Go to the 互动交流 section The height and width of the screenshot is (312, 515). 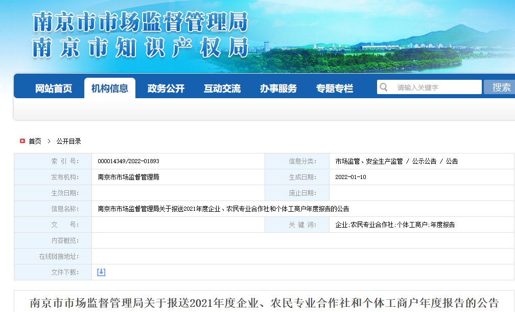(x=222, y=88)
